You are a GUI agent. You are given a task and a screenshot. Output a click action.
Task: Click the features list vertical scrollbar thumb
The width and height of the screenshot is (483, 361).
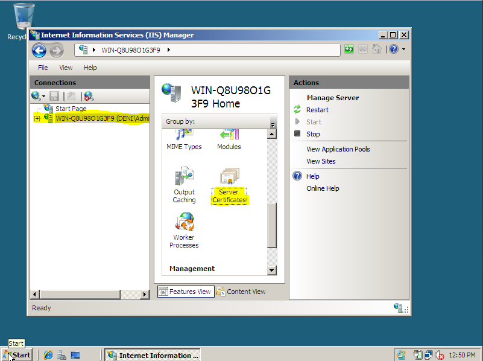(272, 225)
